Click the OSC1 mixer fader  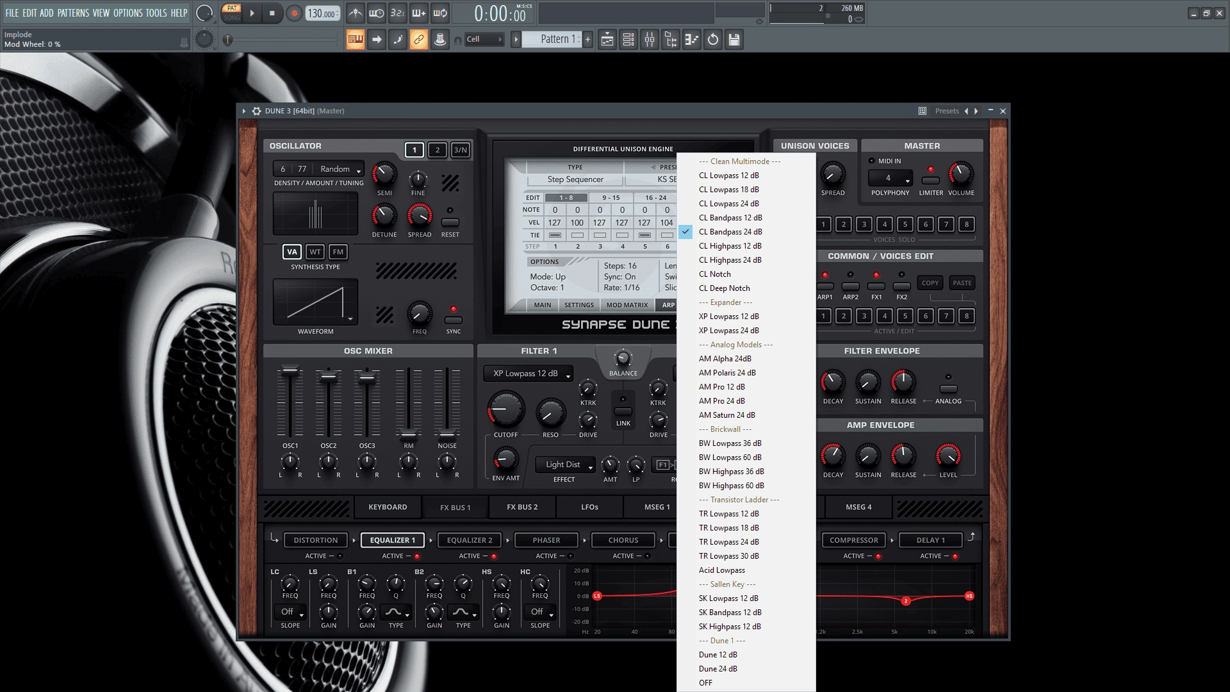(290, 370)
